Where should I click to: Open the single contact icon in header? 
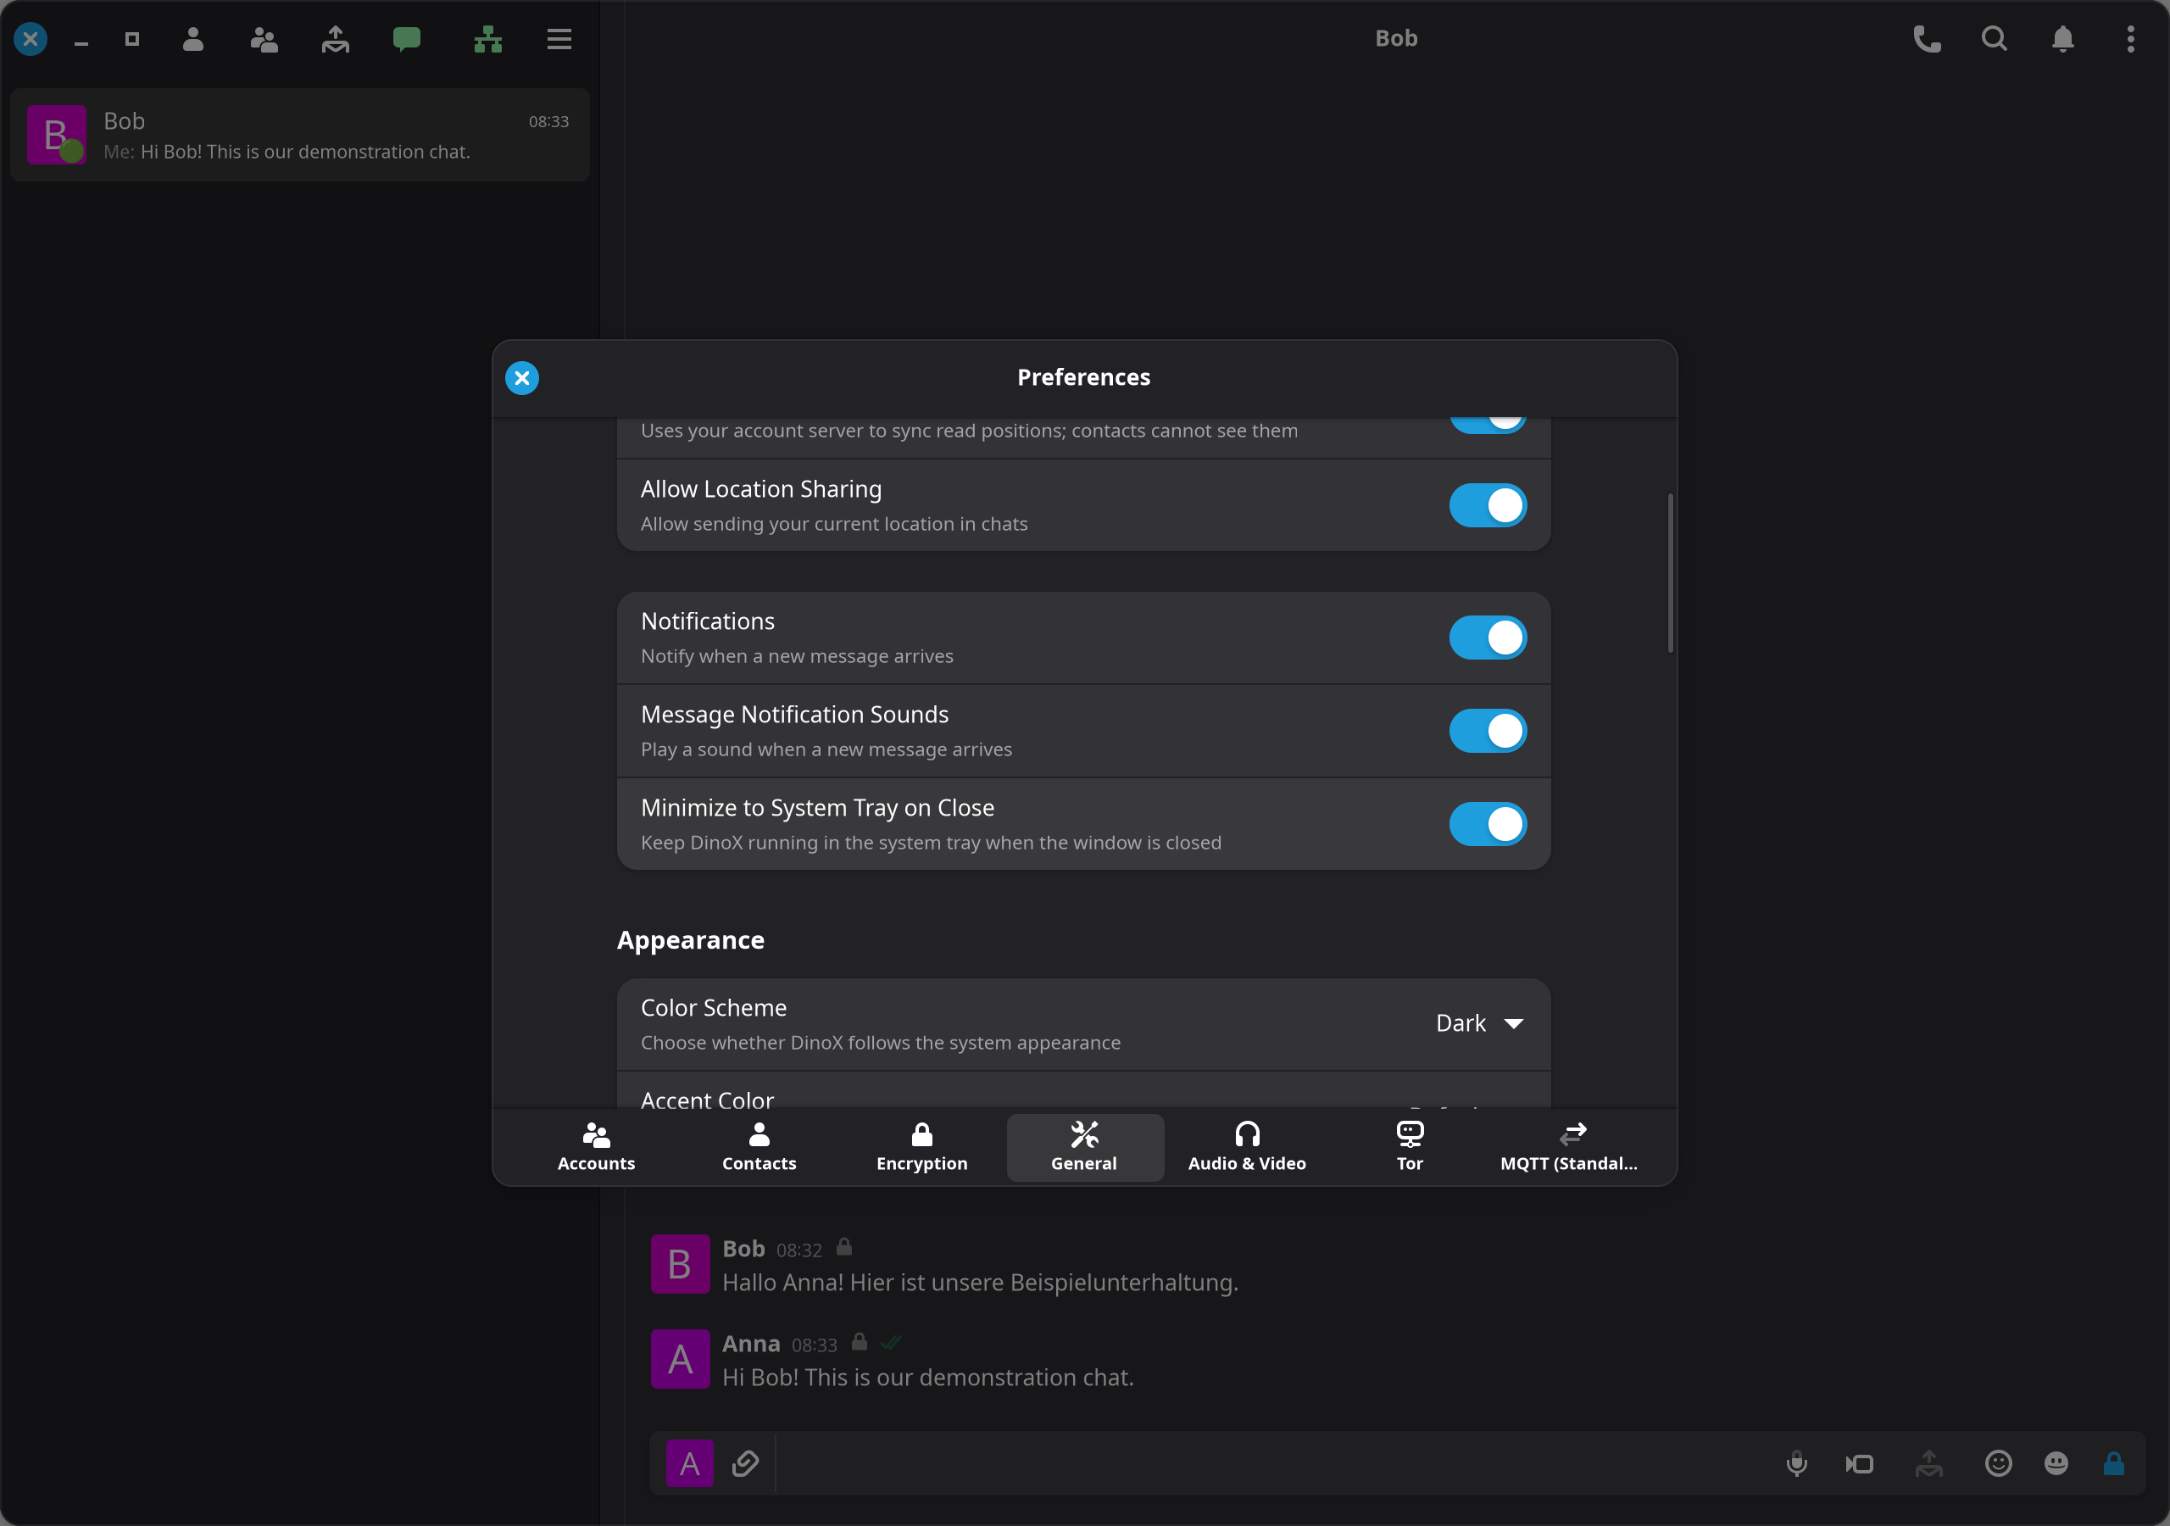pos(192,39)
